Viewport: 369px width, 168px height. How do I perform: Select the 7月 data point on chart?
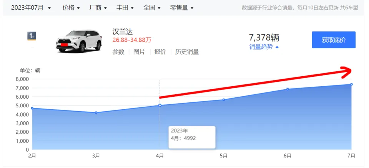351,84
